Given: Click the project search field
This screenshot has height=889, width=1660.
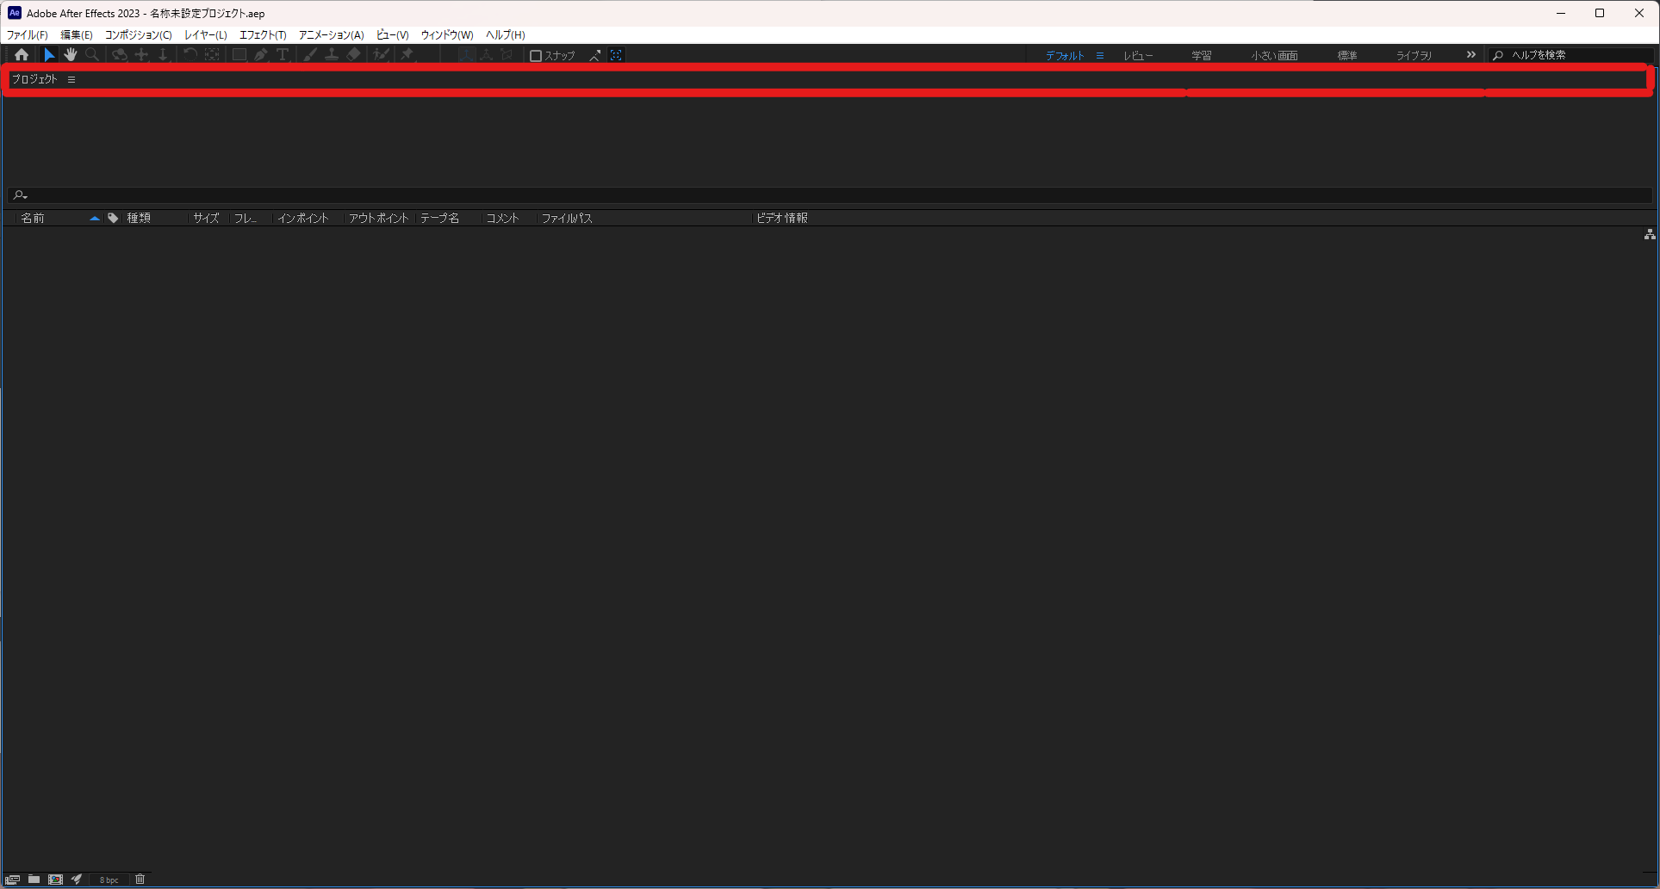Looking at the screenshot, I should (x=830, y=195).
